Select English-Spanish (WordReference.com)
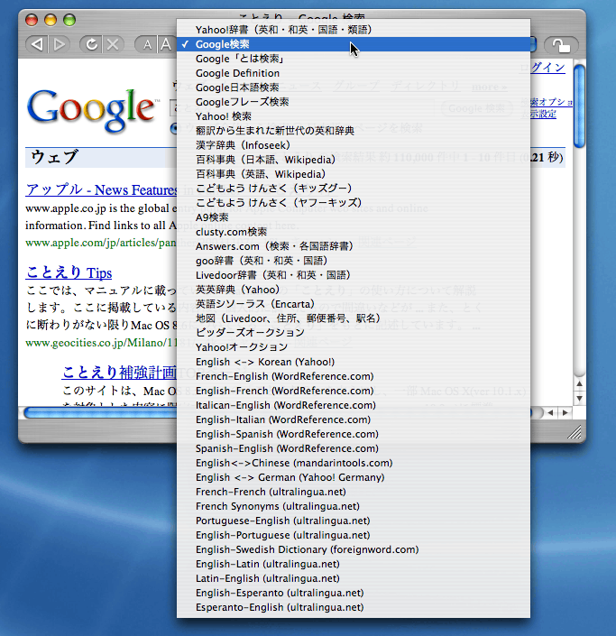 pos(354,434)
